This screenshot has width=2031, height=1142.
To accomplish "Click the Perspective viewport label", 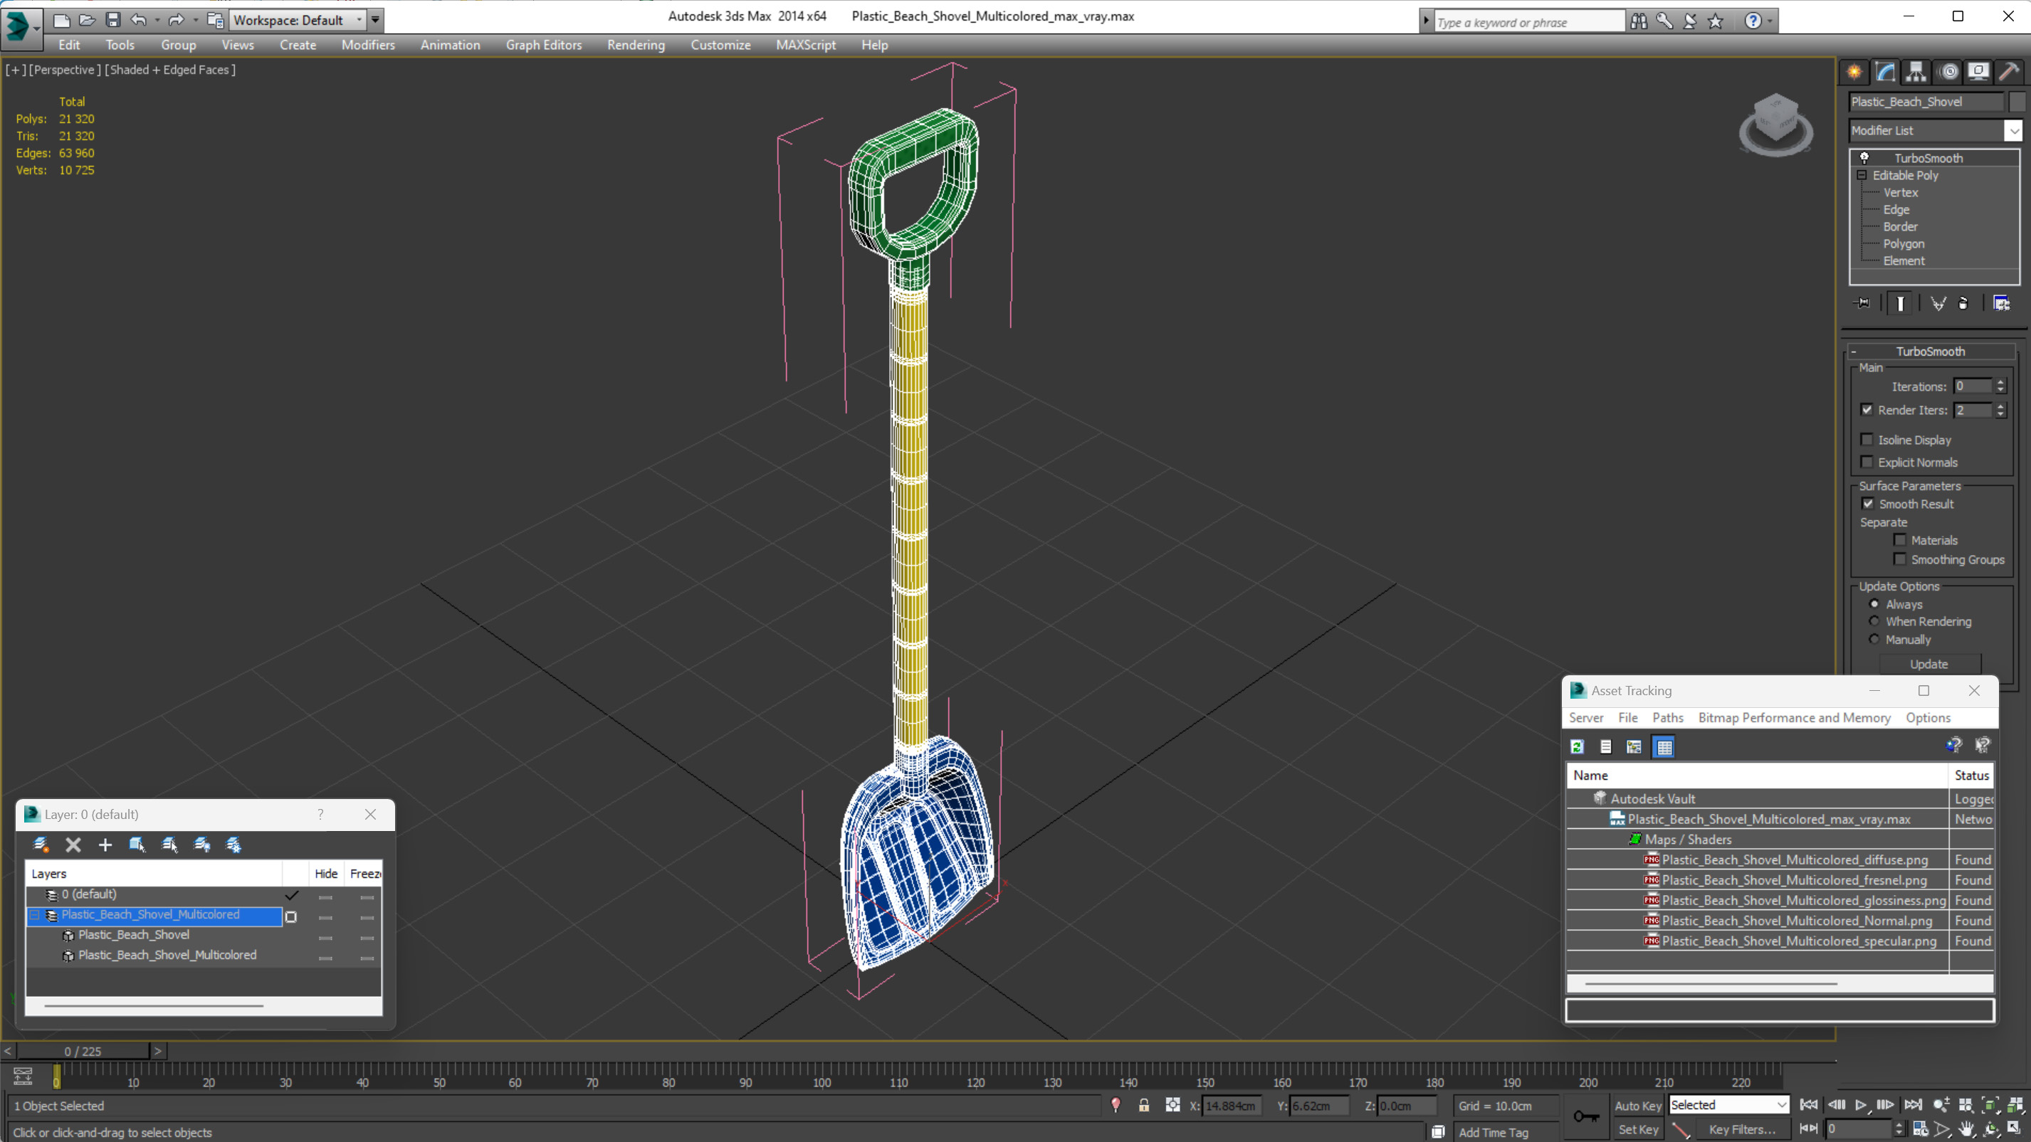I will (65, 69).
